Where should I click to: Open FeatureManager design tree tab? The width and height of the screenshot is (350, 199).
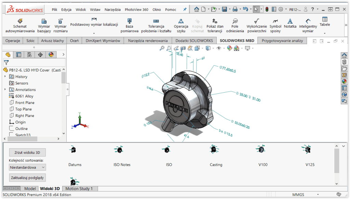click(x=8, y=55)
